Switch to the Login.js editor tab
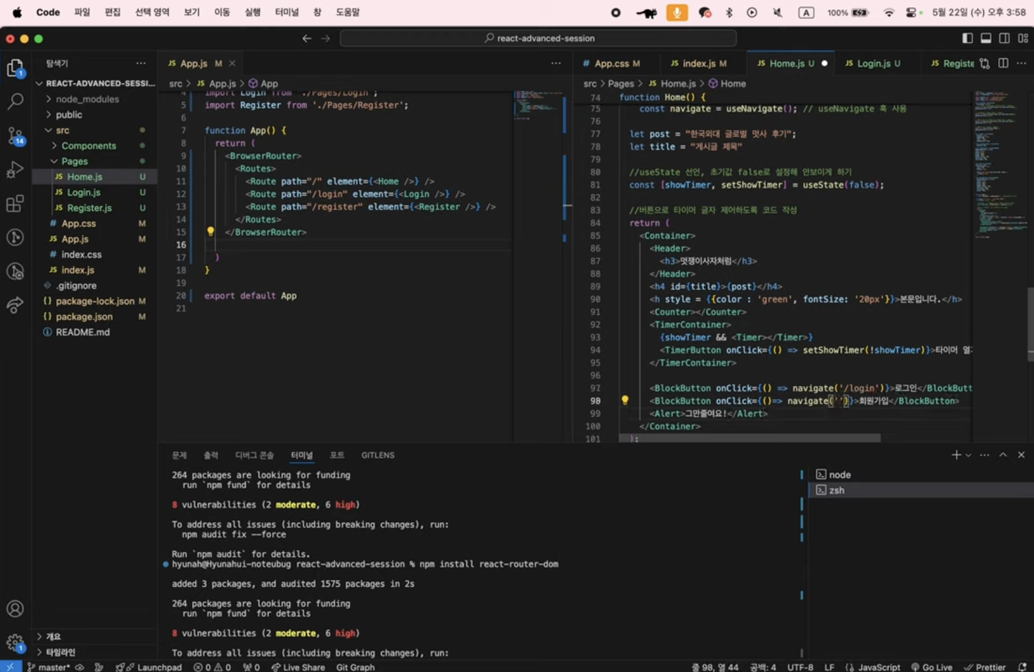 (873, 63)
